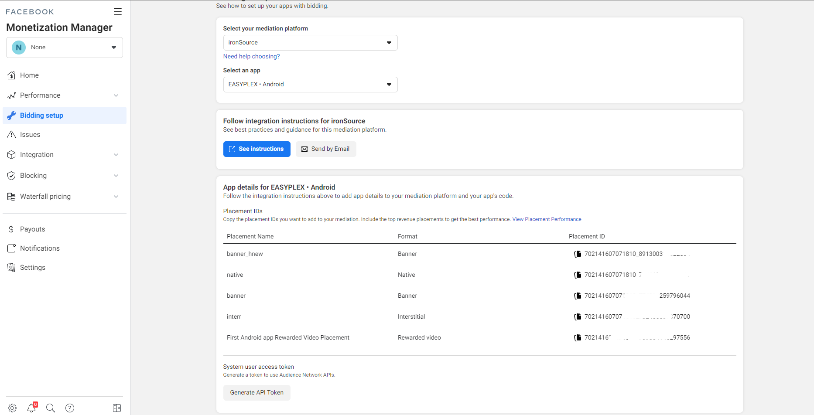The height and width of the screenshot is (415, 814).
Task: Copy placement ID for banner_hnew
Action: click(578, 254)
